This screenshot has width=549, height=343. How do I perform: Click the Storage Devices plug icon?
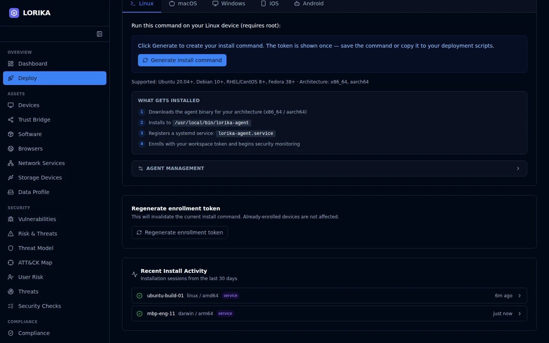tap(11, 178)
